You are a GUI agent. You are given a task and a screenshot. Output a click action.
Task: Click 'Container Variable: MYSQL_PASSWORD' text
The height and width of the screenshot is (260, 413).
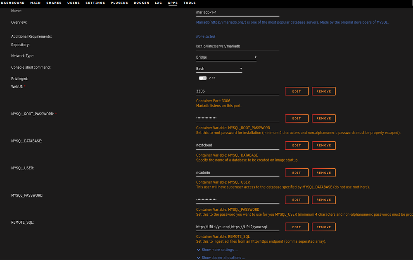(x=228, y=210)
